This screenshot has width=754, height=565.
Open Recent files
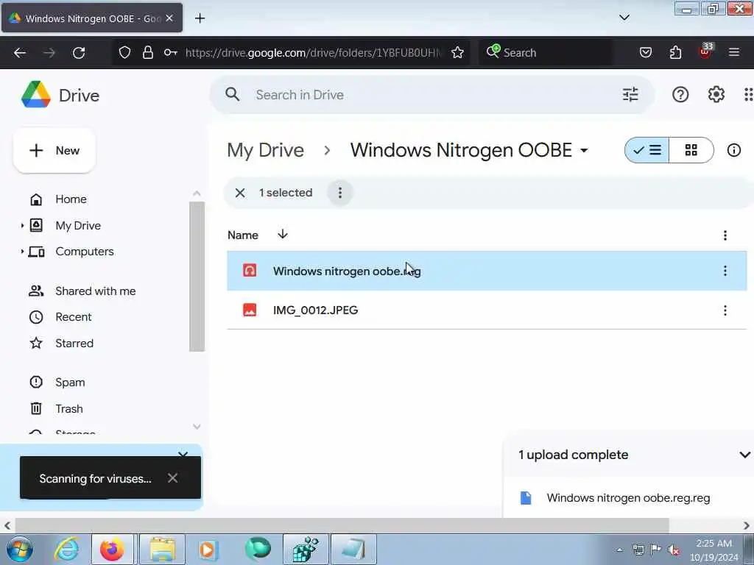73,317
